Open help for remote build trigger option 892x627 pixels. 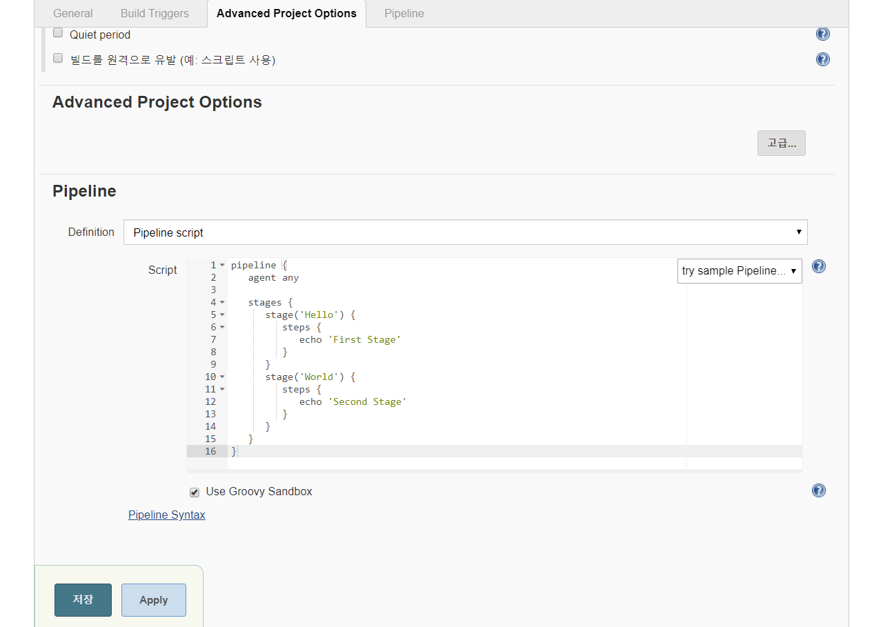pos(822,59)
